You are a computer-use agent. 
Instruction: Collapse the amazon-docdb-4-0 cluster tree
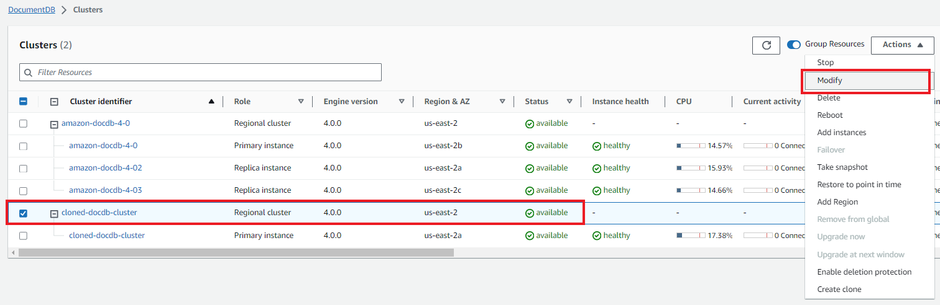(x=54, y=124)
